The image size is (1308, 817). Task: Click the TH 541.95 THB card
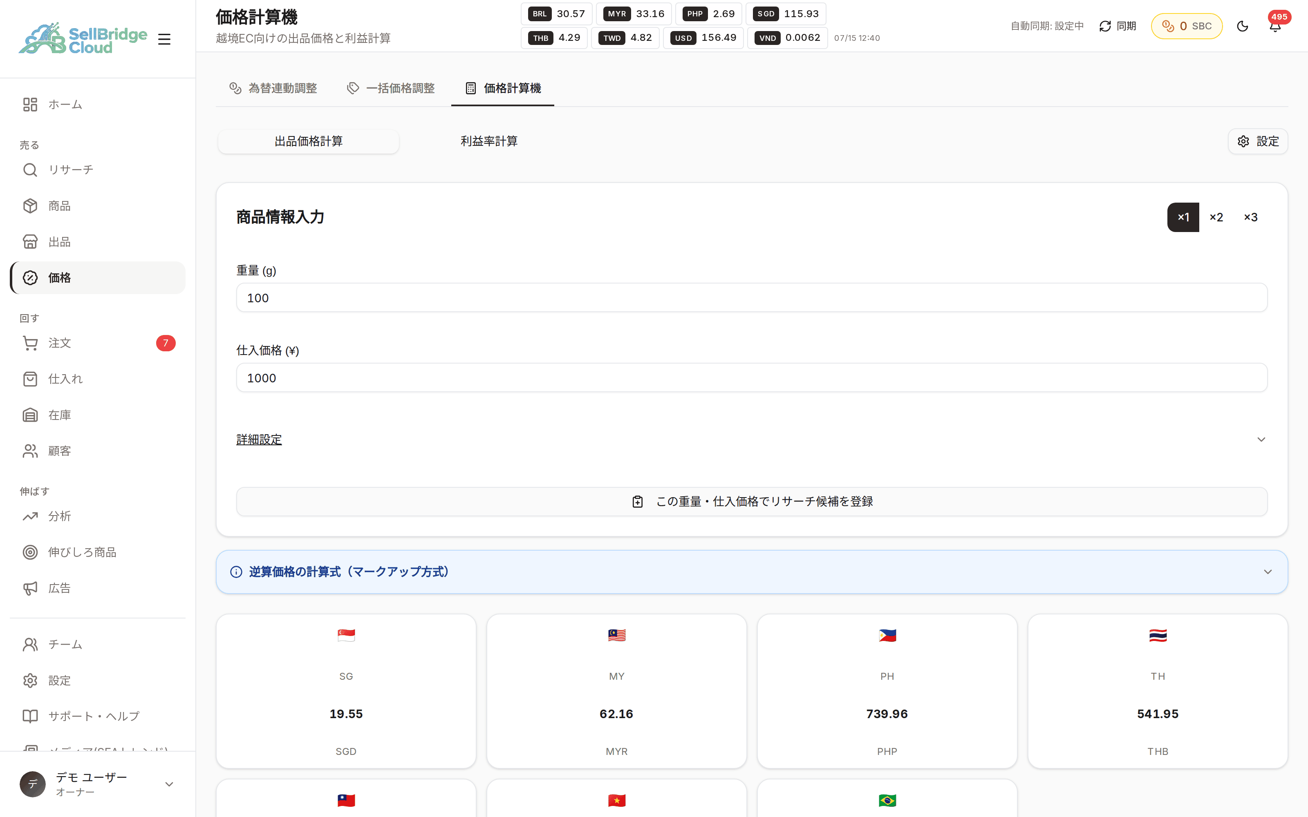tap(1158, 691)
